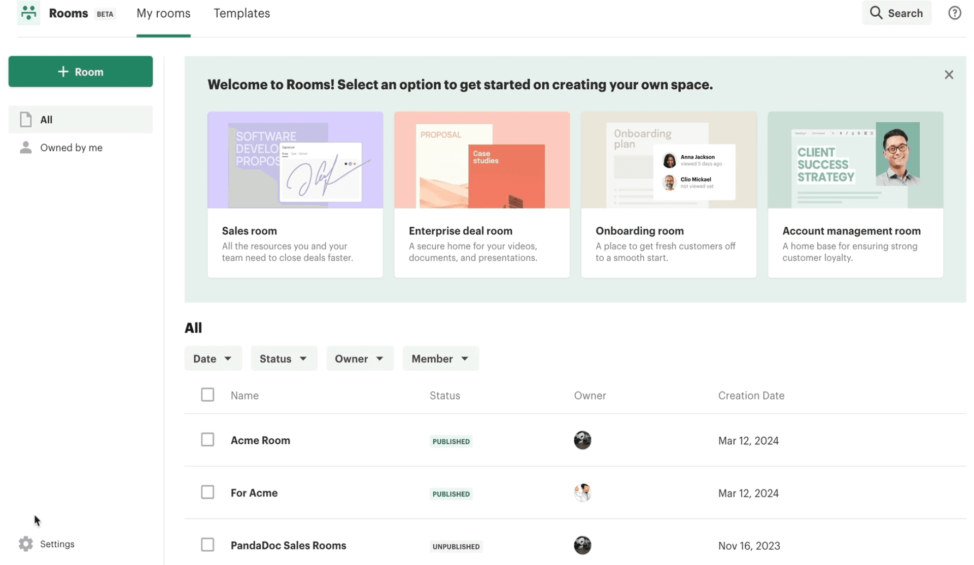
Task: Select the Sales room template thumbnail
Action: click(x=295, y=160)
